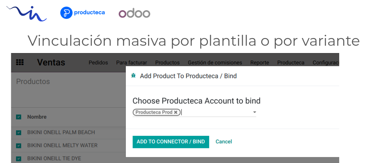Toggle the select-all Nombre checkbox
The width and height of the screenshot is (382, 163).
(x=19, y=117)
